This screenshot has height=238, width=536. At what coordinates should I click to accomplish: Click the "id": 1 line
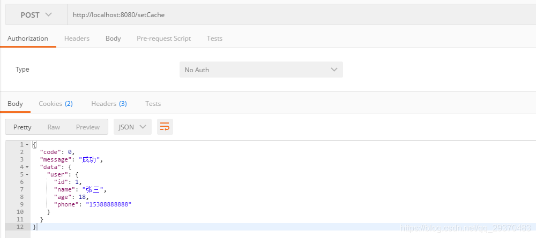coord(68,182)
